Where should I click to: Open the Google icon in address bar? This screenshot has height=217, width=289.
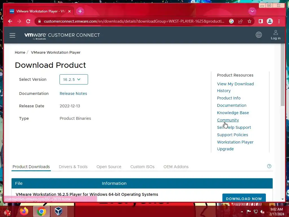click(x=231, y=21)
